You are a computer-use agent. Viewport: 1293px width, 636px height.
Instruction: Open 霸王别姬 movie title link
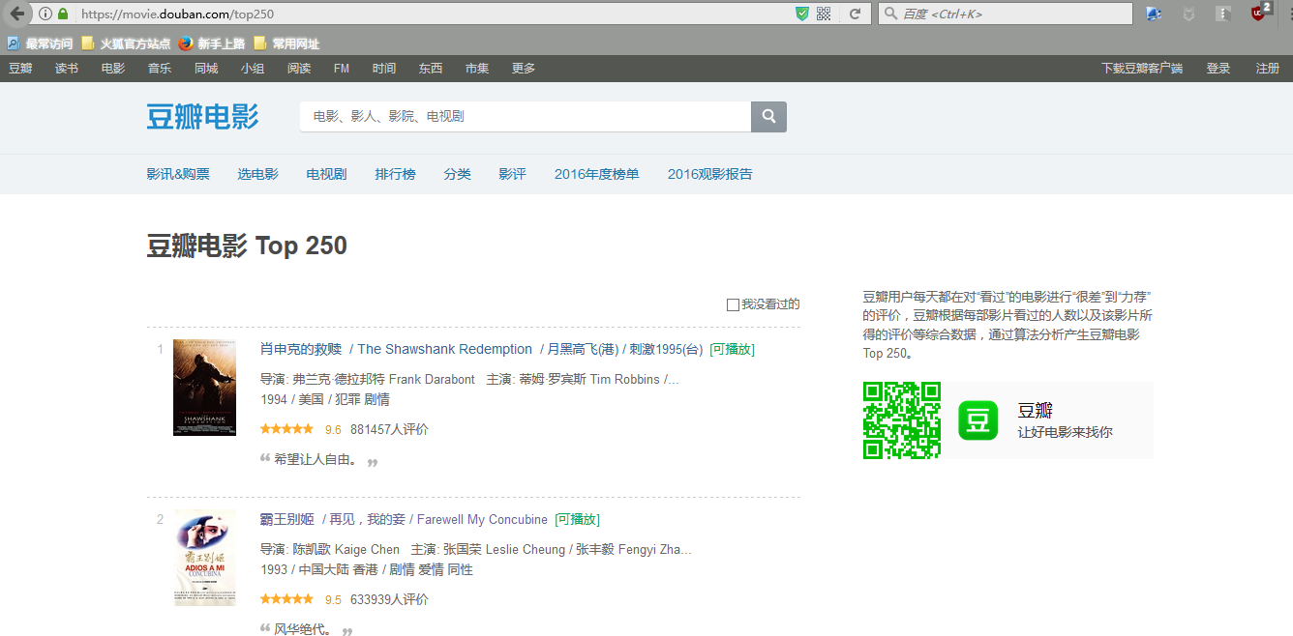click(287, 519)
